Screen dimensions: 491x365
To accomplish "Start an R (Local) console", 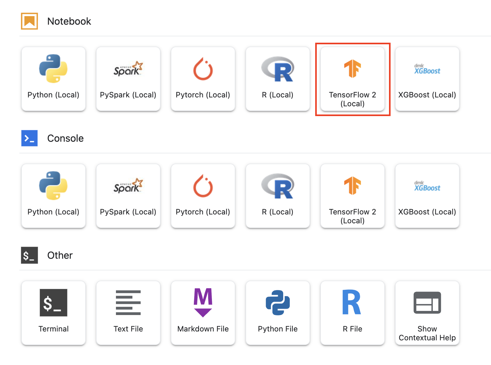I will click(277, 196).
